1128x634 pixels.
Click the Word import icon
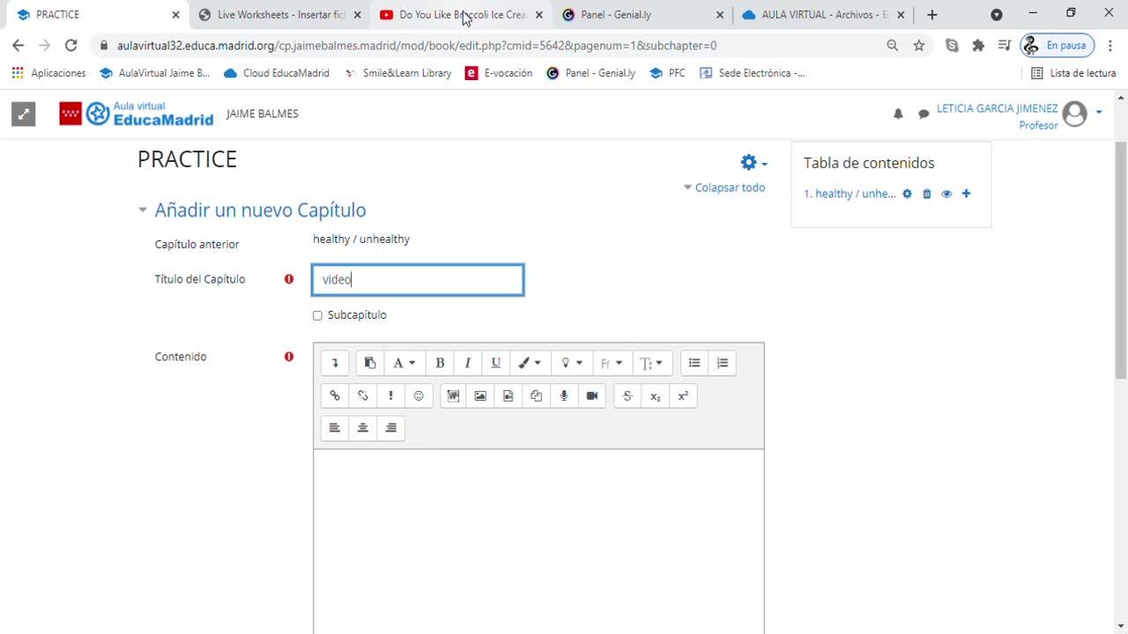(x=453, y=395)
